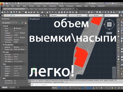Click the InfoCenter search binoculars icon
123x92 pixels.
87,3
